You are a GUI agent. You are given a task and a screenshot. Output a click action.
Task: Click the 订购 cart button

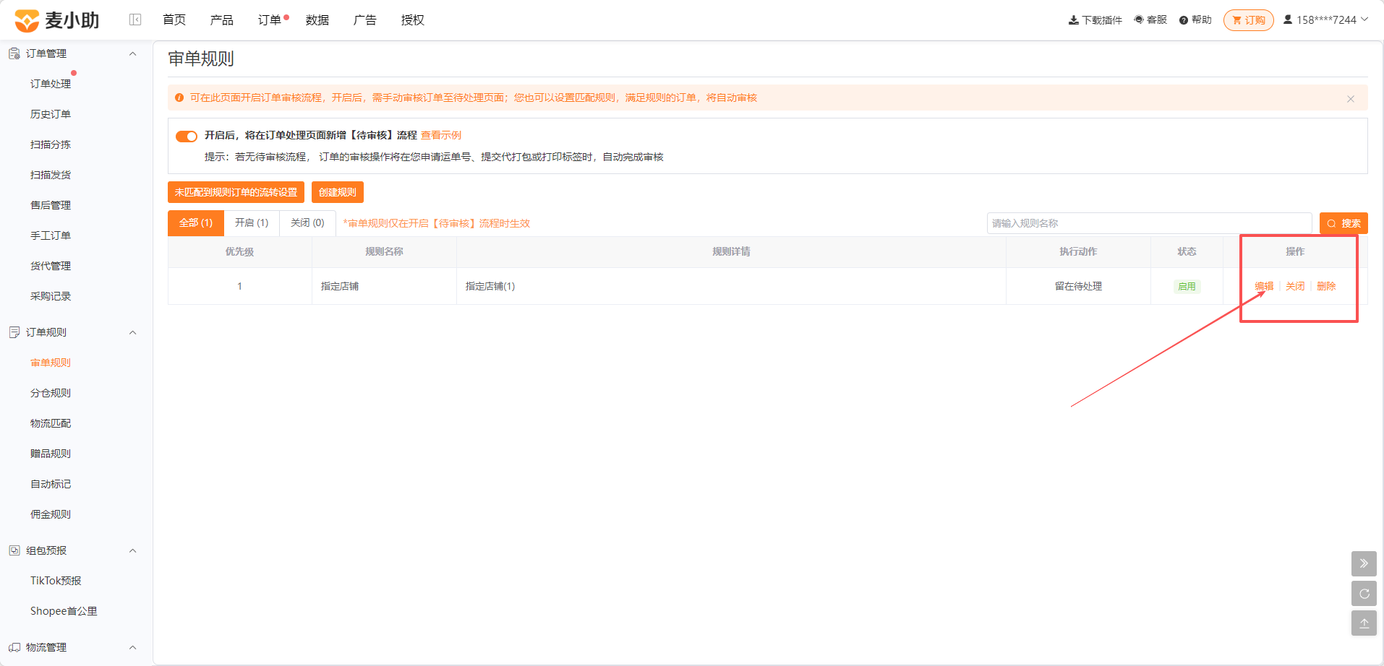1249,20
